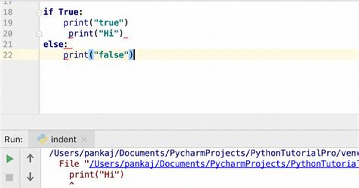Collapse the if True code block fold marker
The height and width of the screenshot is (188, 359).
[39, 13]
